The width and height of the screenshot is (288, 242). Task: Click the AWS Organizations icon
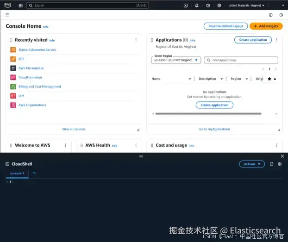tap(13, 105)
